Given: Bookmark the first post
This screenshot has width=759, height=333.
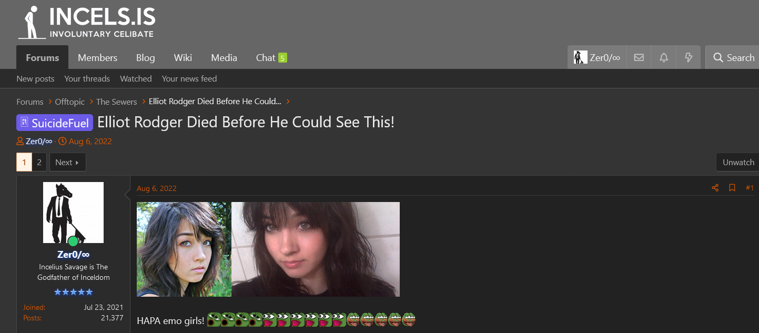Looking at the screenshot, I should coord(732,188).
